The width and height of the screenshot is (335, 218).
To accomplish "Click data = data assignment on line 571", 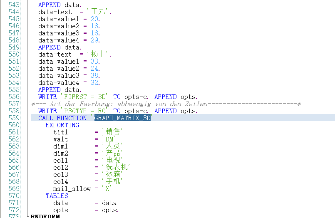I will [x=85, y=203].
